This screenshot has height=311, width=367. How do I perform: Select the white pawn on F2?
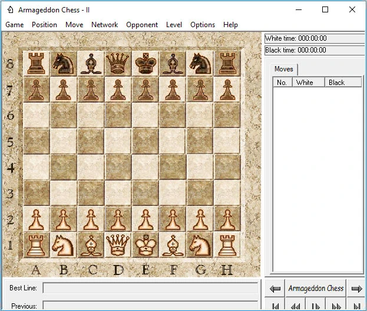tap(173, 220)
